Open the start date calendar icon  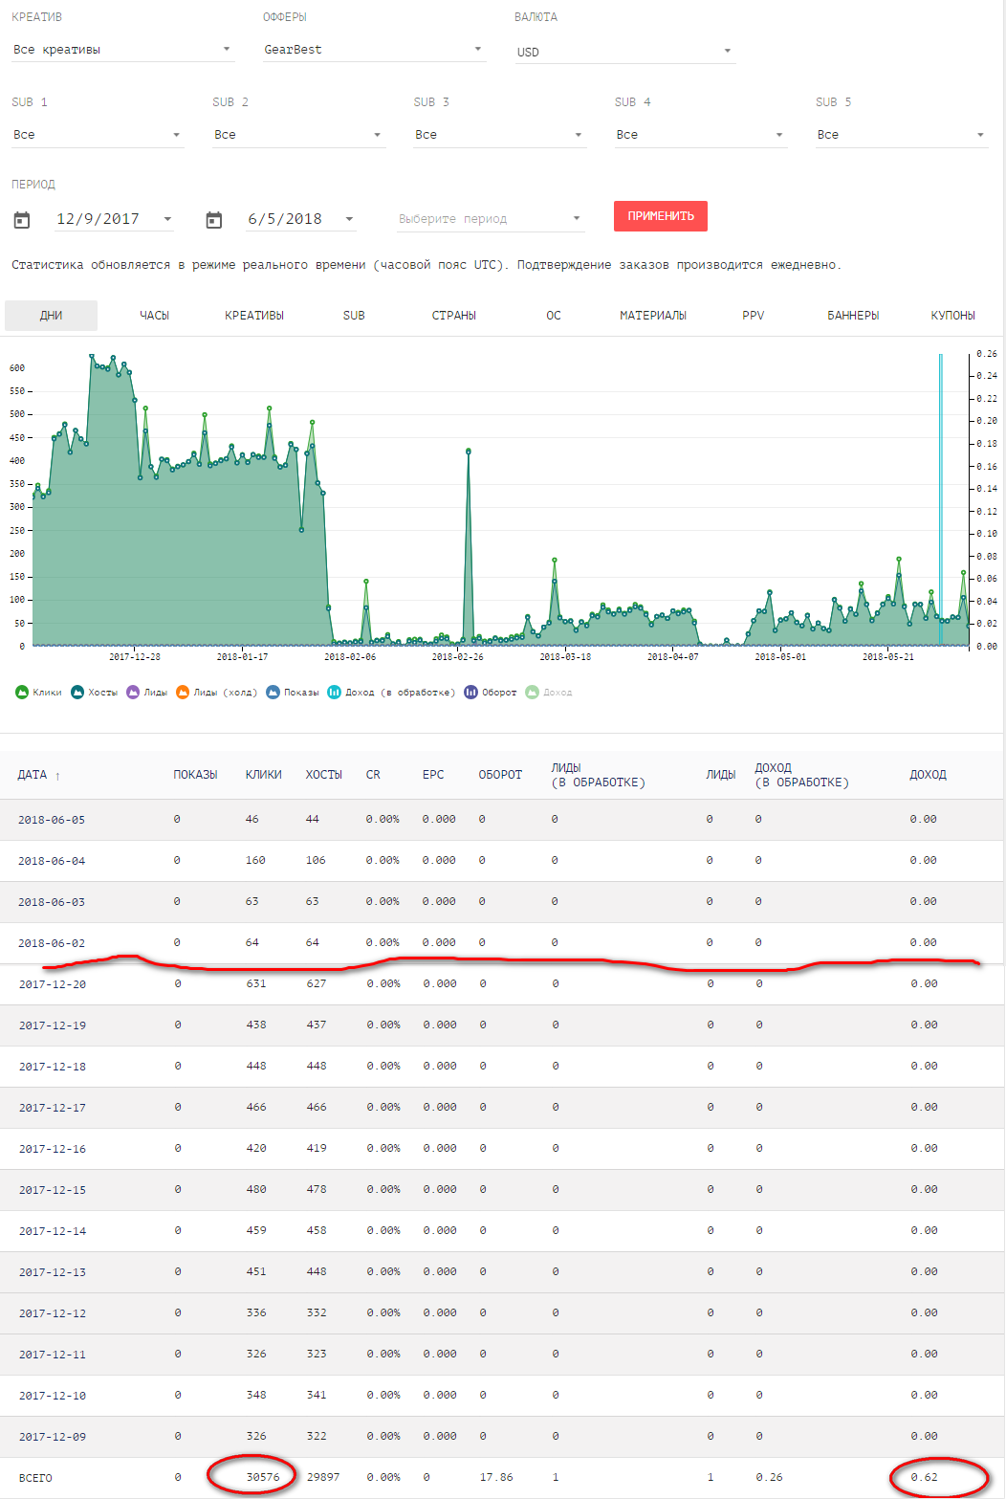[22, 220]
